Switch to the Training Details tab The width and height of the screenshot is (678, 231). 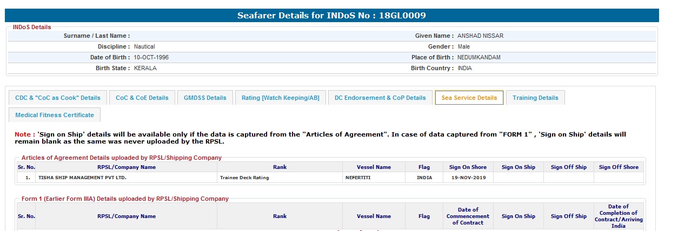click(x=535, y=98)
